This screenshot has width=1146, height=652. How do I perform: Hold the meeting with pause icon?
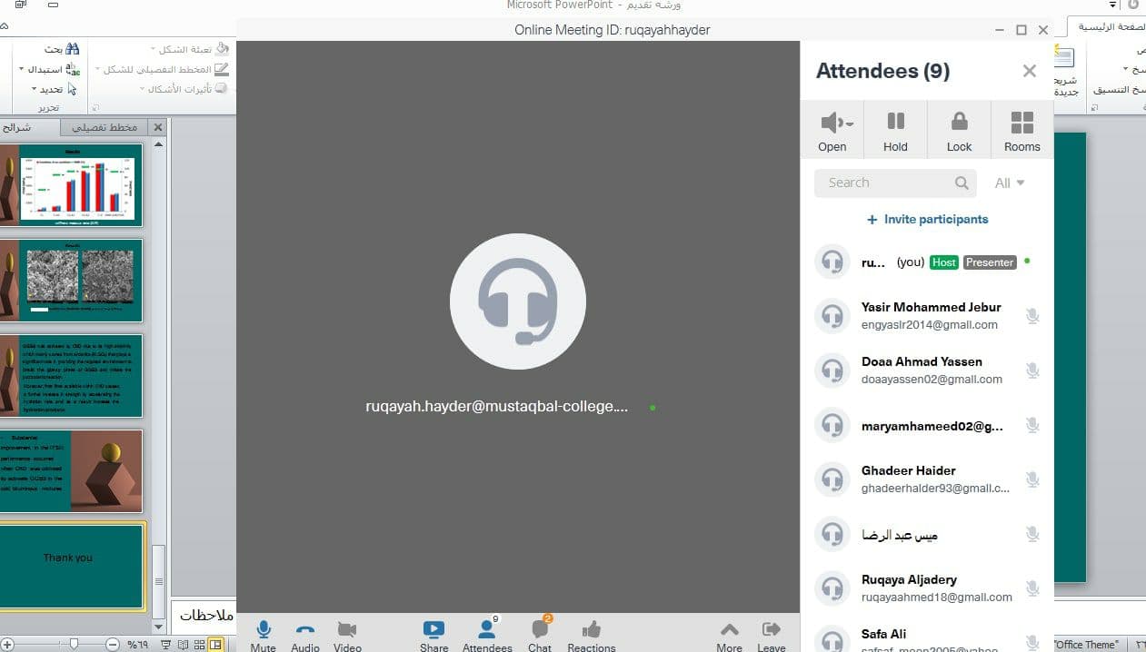(x=895, y=131)
